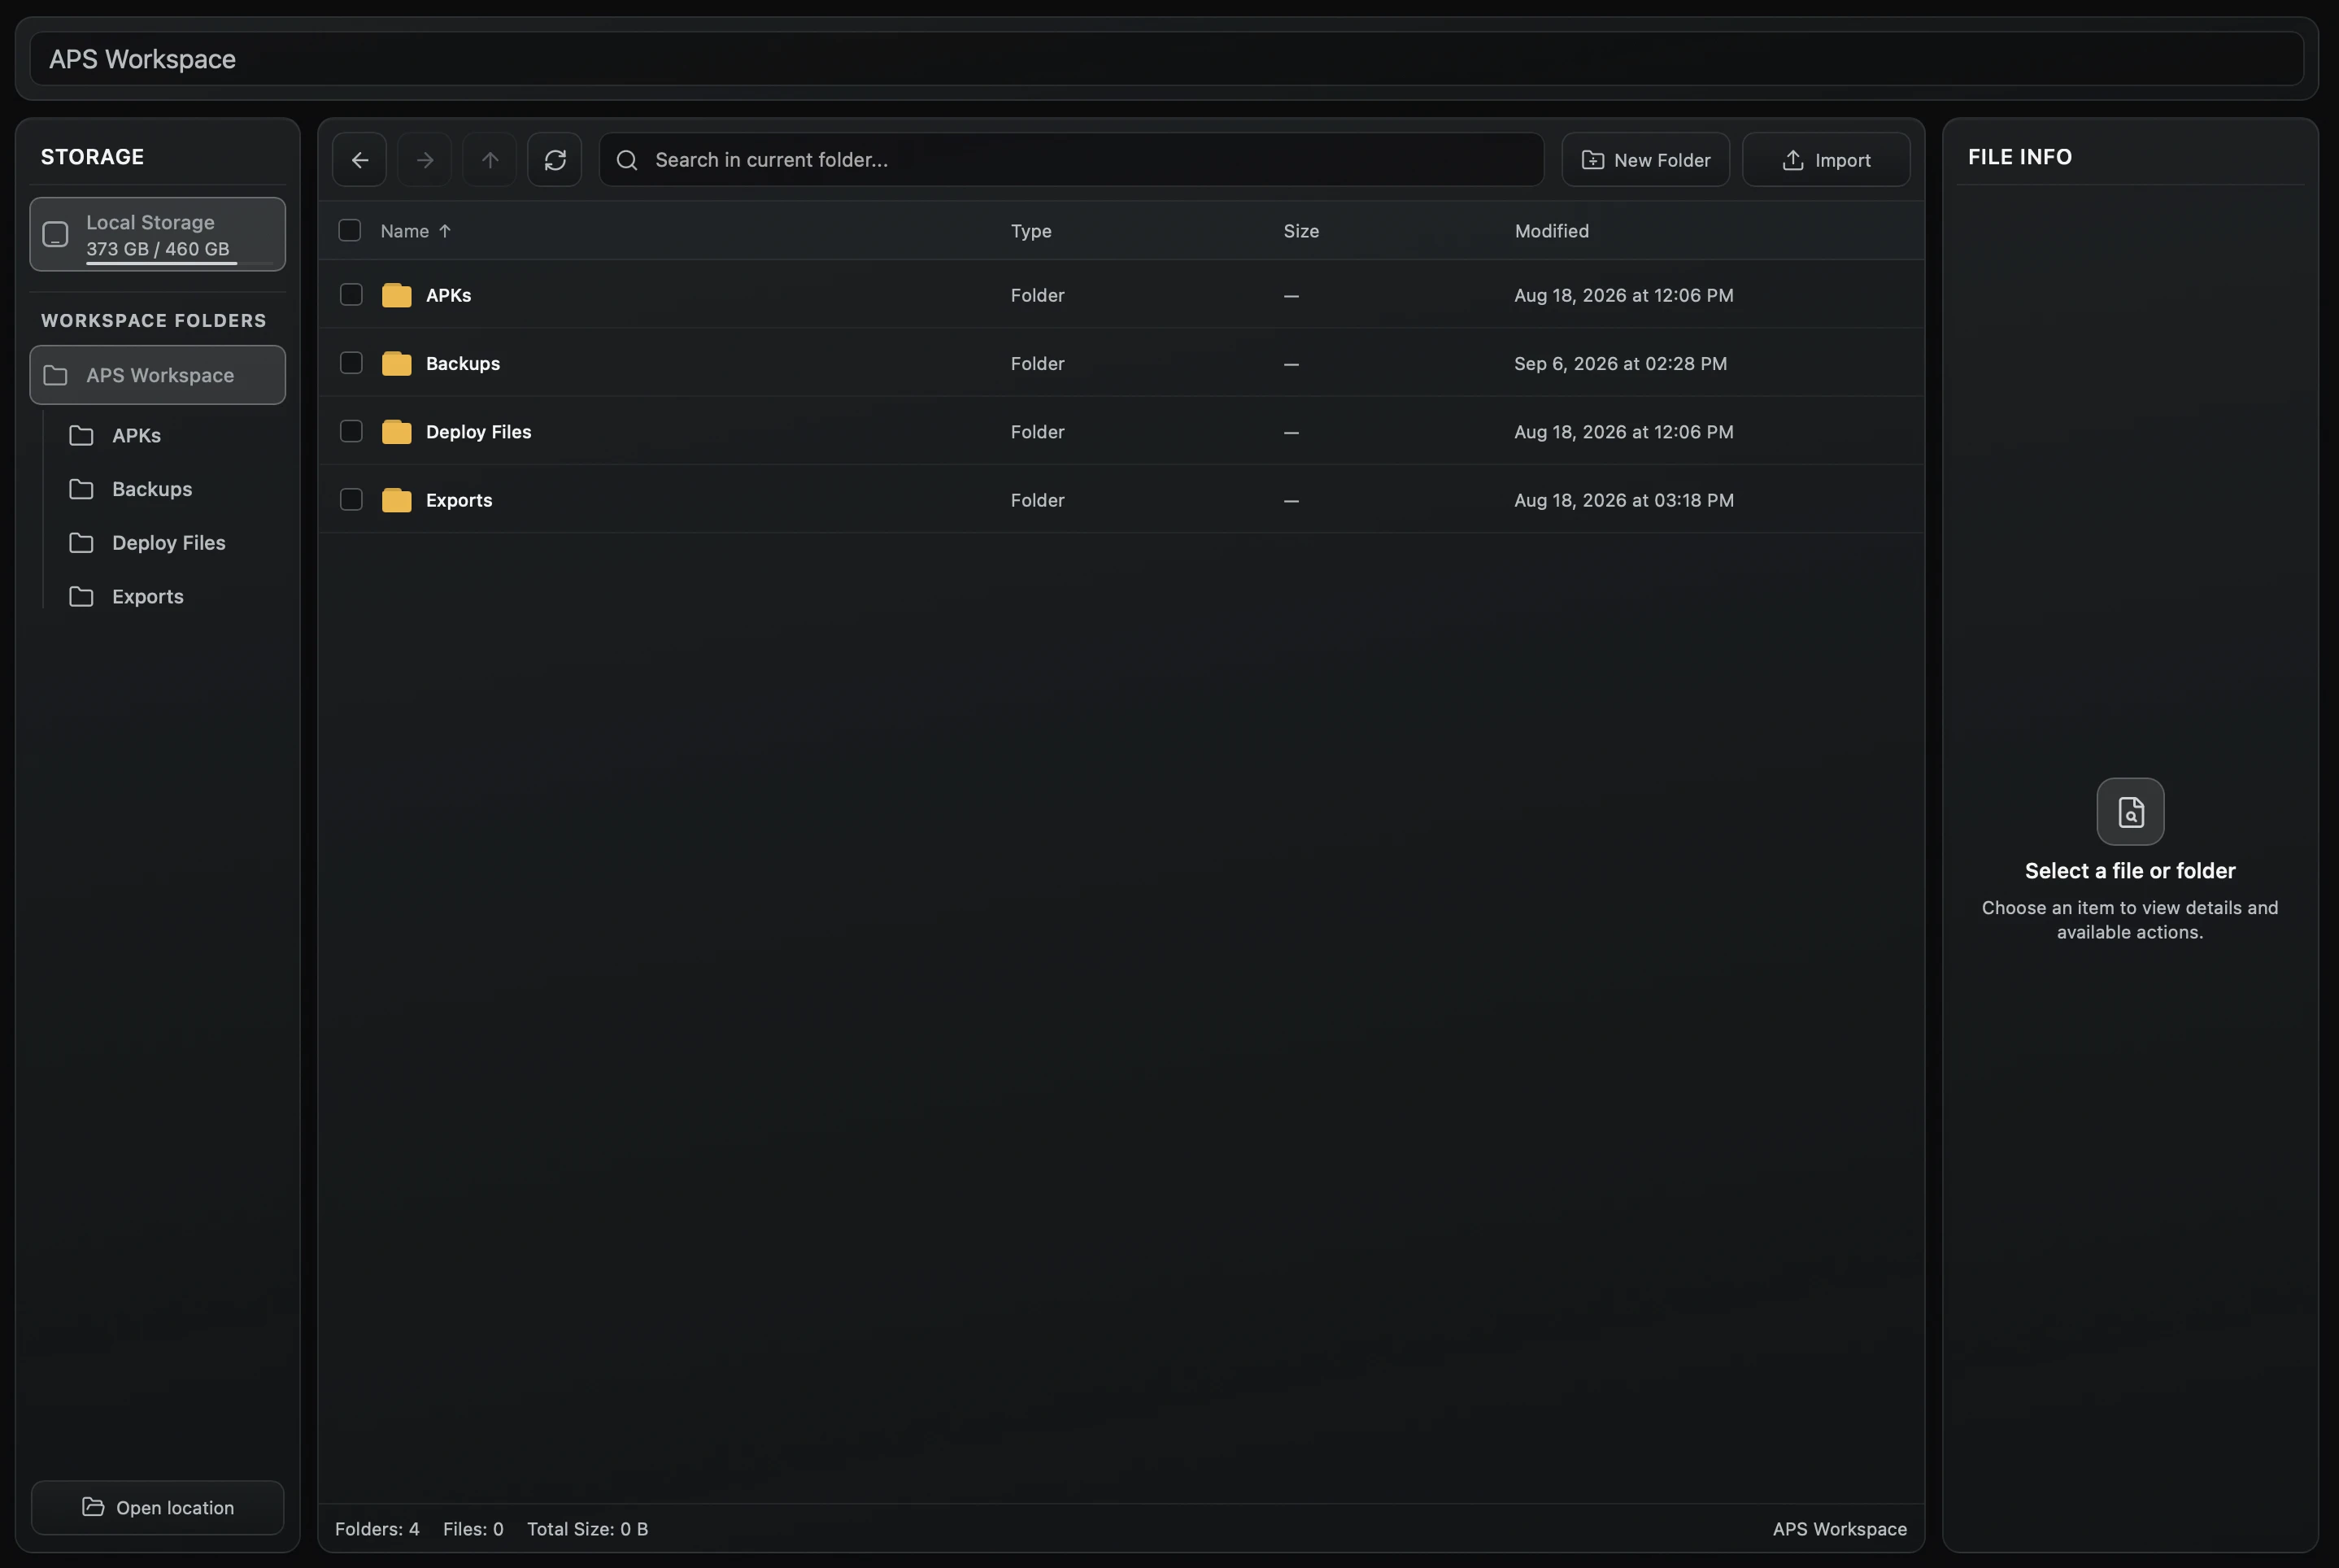Check the APKs row checkbox
Image resolution: width=2339 pixels, height=1568 pixels.
tap(351, 294)
